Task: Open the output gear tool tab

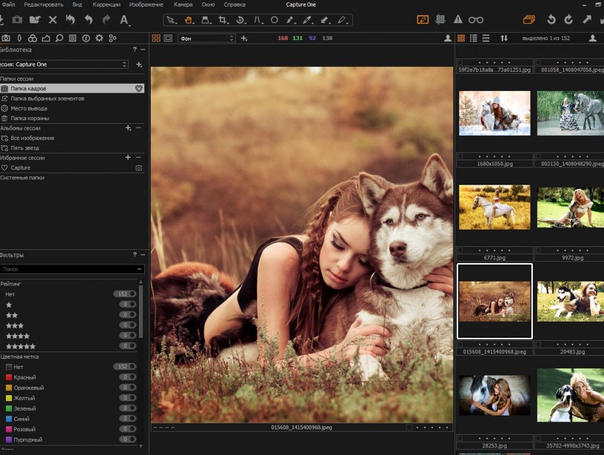Action: pyautogui.click(x=99, y=38)
